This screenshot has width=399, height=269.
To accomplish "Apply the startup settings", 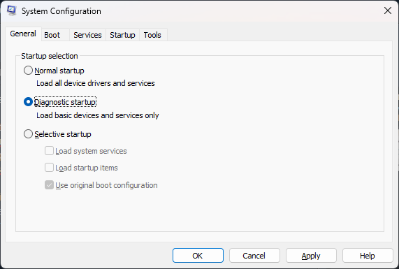I will (311, 256).
